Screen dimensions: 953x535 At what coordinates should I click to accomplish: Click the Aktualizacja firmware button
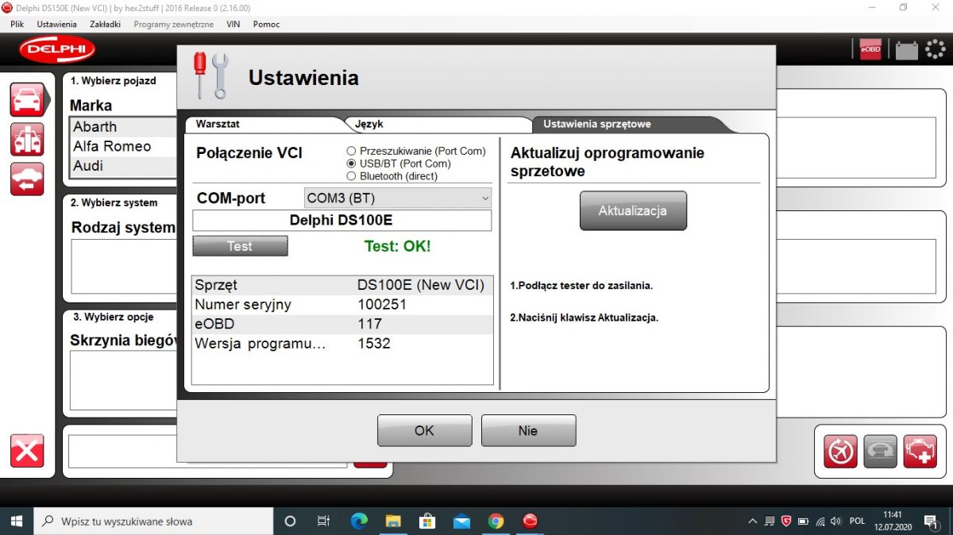click(633, 211)
